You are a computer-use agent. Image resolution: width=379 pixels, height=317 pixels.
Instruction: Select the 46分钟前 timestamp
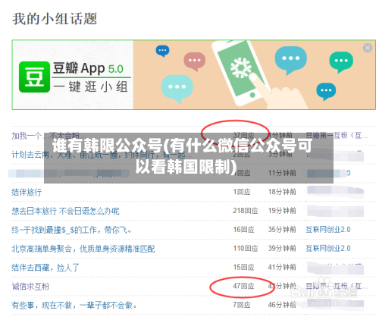click(x=282, y=305)
